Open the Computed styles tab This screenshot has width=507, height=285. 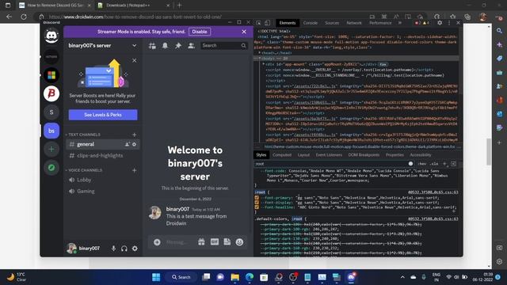(282, 155)
